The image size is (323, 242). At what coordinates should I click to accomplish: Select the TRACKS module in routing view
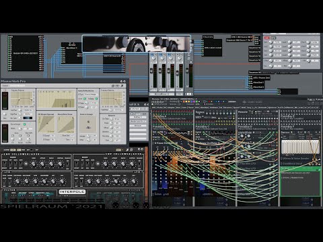click(x=212, y=46)
